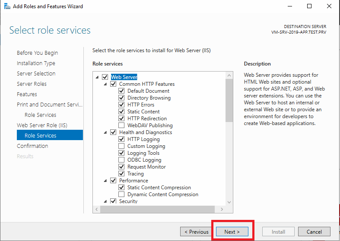Click the wizard icon in title bar

(7, 6)
